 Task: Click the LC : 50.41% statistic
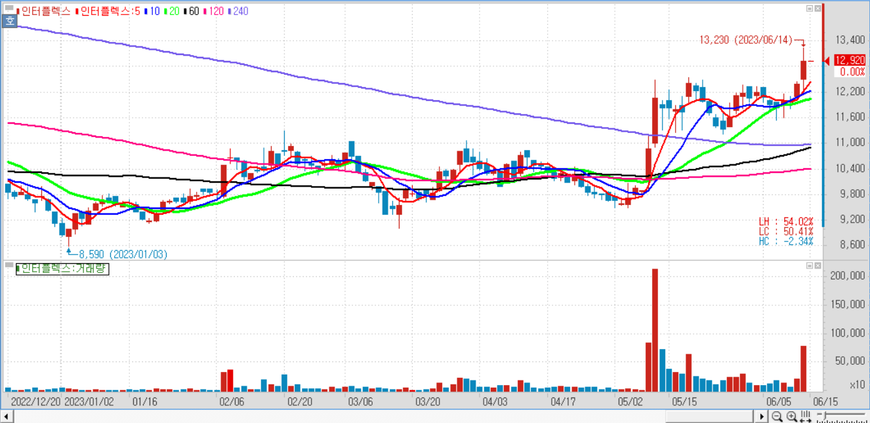pyautogui.click(x=786, y=232)
